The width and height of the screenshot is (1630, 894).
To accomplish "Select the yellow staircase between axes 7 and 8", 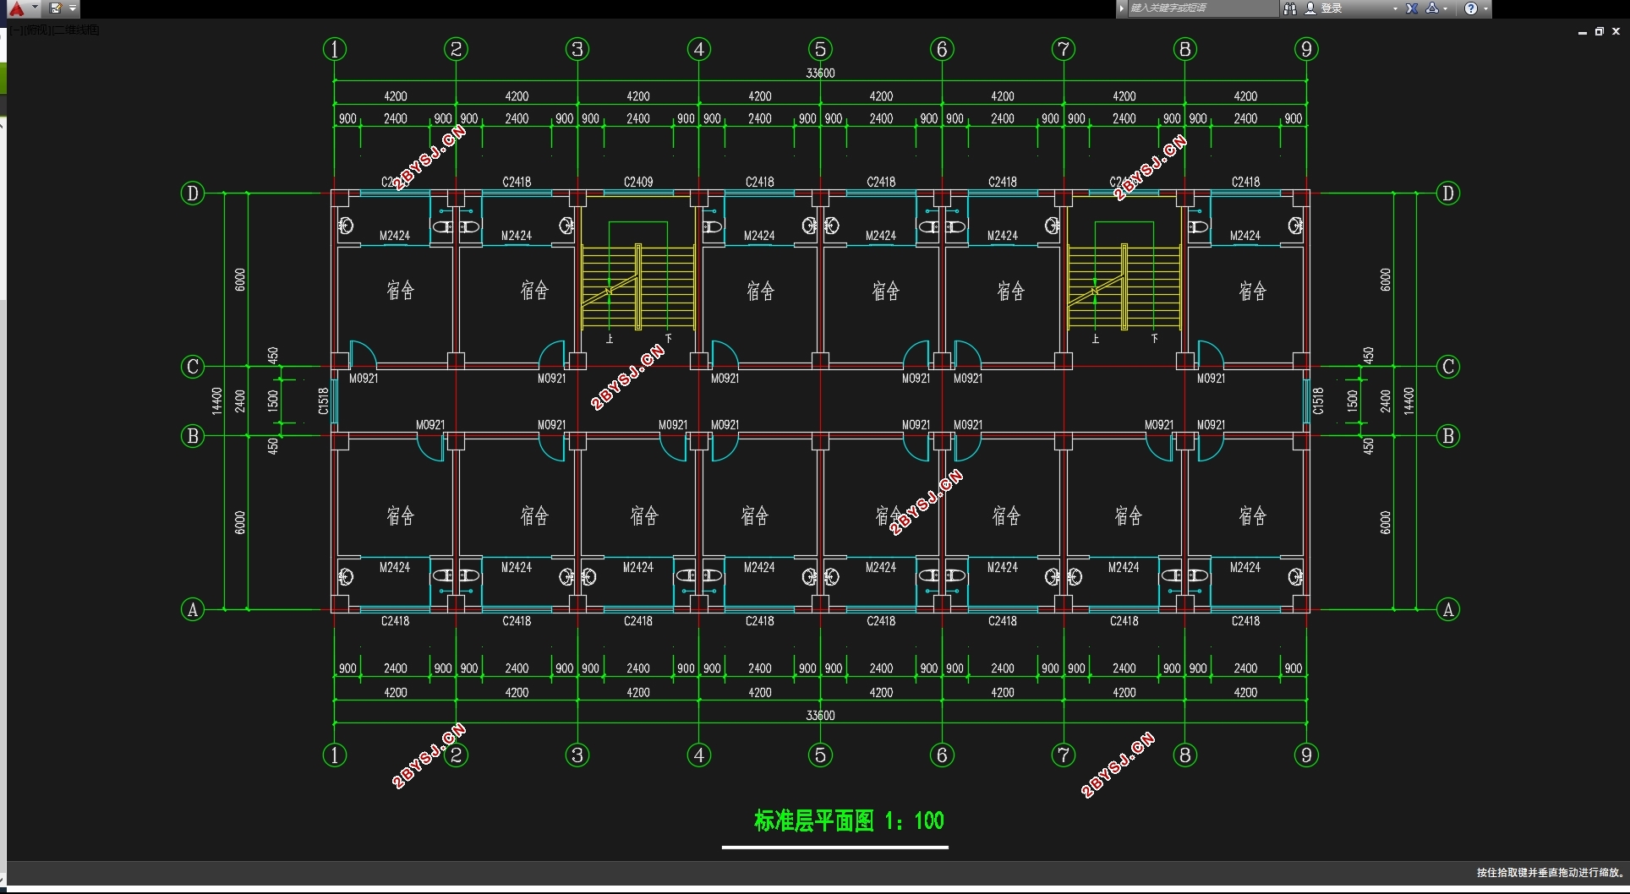I will tap(1124, 286).
